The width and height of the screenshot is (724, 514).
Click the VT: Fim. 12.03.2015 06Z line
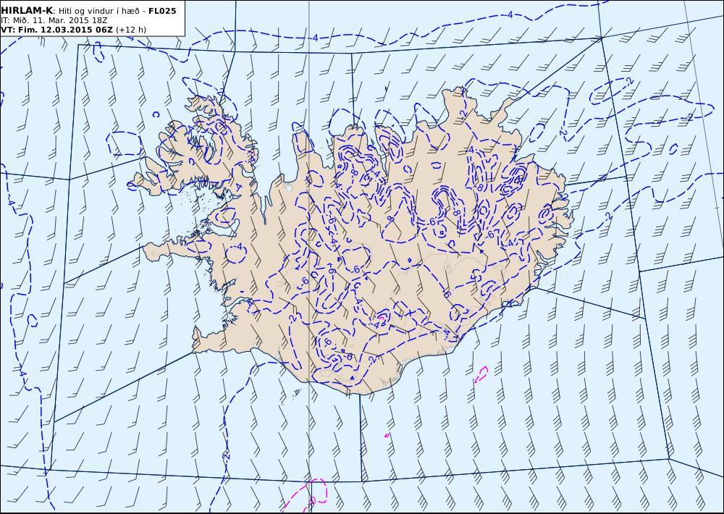(x=56, y=30)
